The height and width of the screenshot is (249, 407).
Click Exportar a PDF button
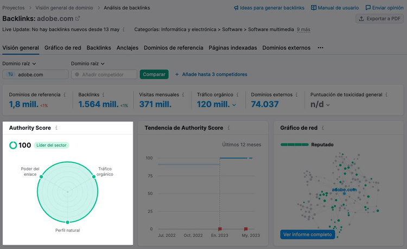coord(379,18)
